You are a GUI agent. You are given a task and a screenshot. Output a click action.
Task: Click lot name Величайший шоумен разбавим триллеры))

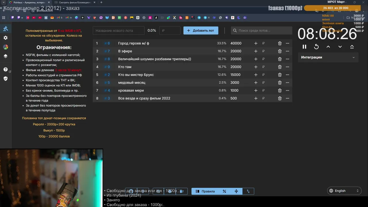click(x=154, y=59)
